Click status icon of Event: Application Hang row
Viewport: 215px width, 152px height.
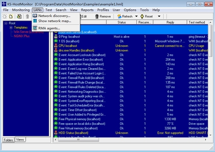click(56, 64)
